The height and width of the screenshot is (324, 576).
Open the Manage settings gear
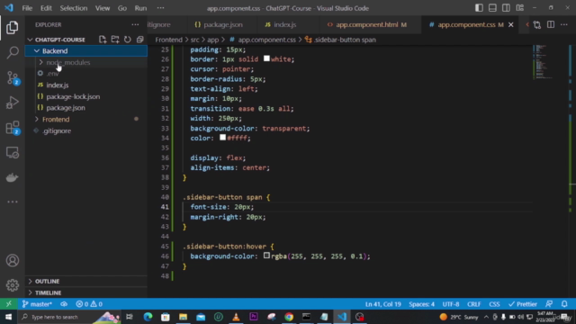tap(13, 285)
